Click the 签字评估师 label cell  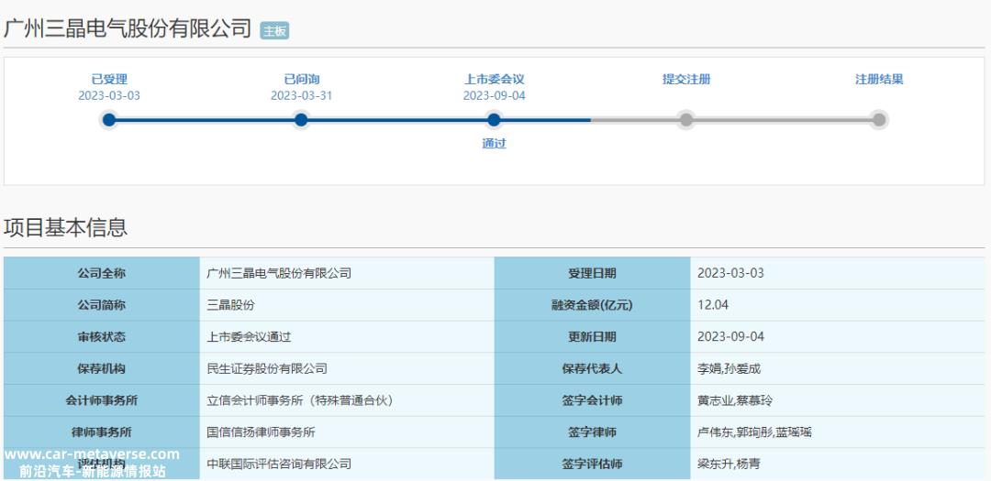point(592,464)
